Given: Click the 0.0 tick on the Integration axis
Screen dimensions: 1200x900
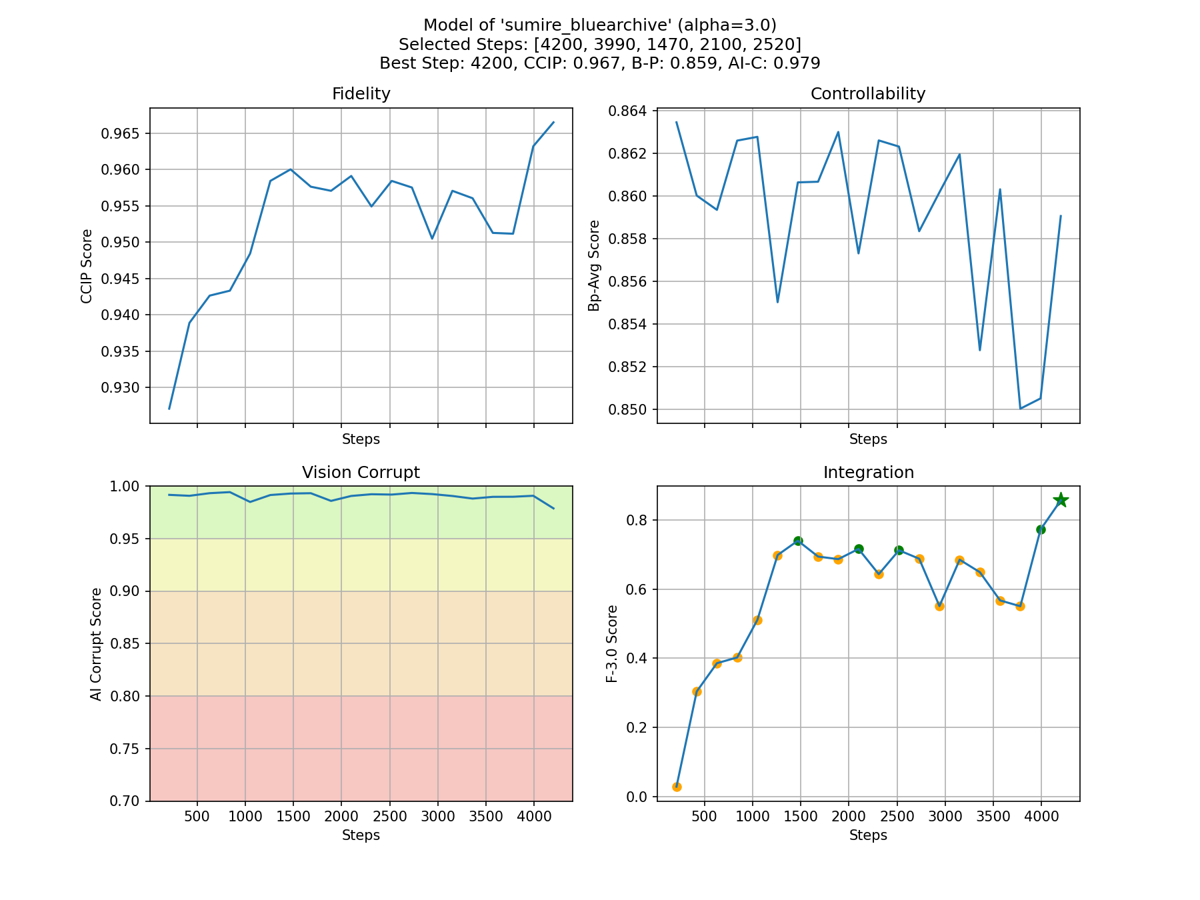Looking at the screenshot, I should pyautogui.click(x=638, y=797).
